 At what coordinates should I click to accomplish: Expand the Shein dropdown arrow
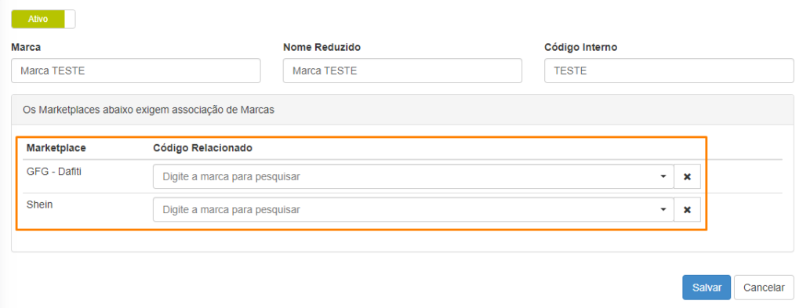[x=663, y=210]
